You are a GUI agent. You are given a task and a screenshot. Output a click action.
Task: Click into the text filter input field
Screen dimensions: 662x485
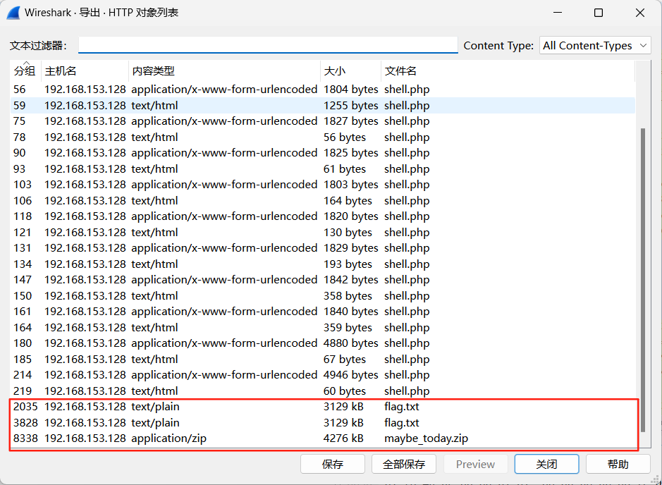coord(268,45)
